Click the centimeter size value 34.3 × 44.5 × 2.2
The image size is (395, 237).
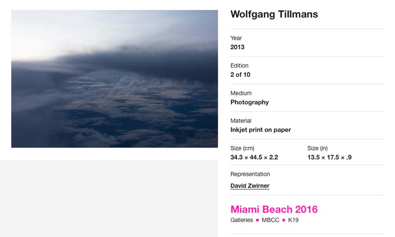click(x=254, y=157)
